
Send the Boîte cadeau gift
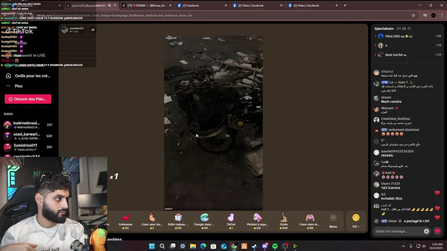(x=178, y=221)
